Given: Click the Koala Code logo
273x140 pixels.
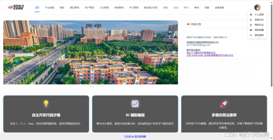Looking at the screenshot, I should pyautogui.click(x=16, y=7).
